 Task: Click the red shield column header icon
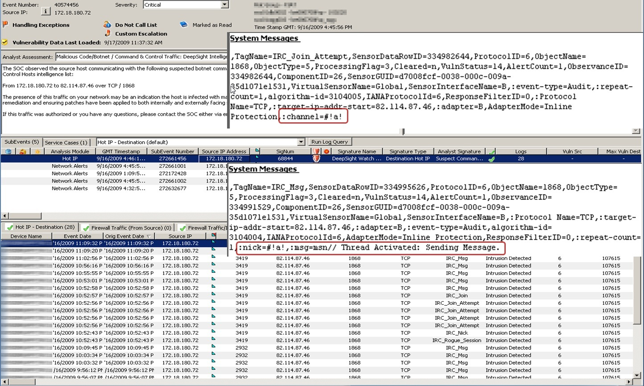[x=316, y=151]
